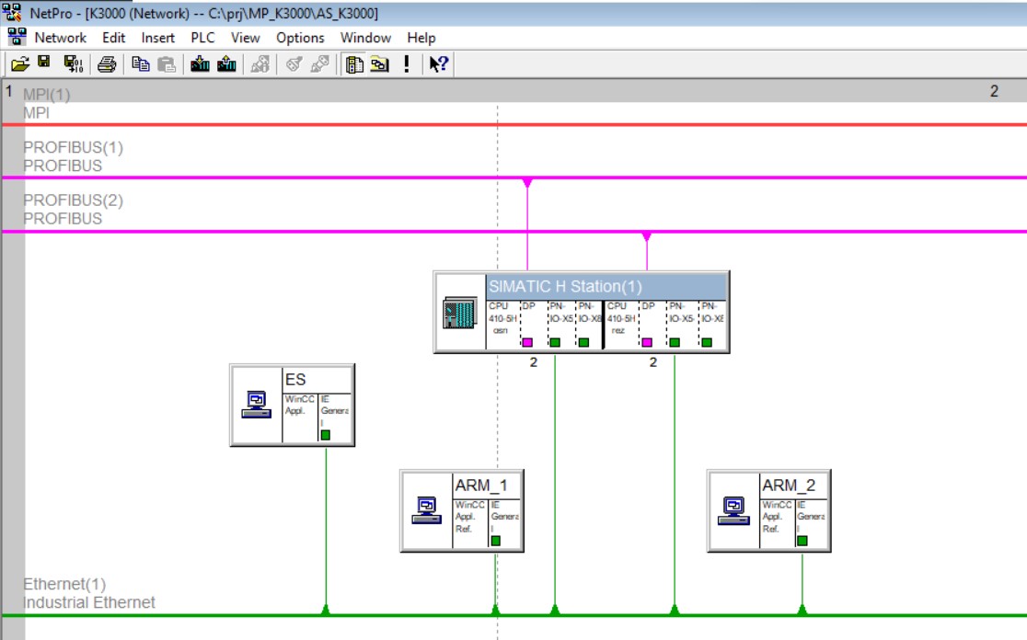Click the magenta PROFIBUS(2) subnet line
Image resolution: width=1027 pixels, height=640 pixels.
point(513,231)
